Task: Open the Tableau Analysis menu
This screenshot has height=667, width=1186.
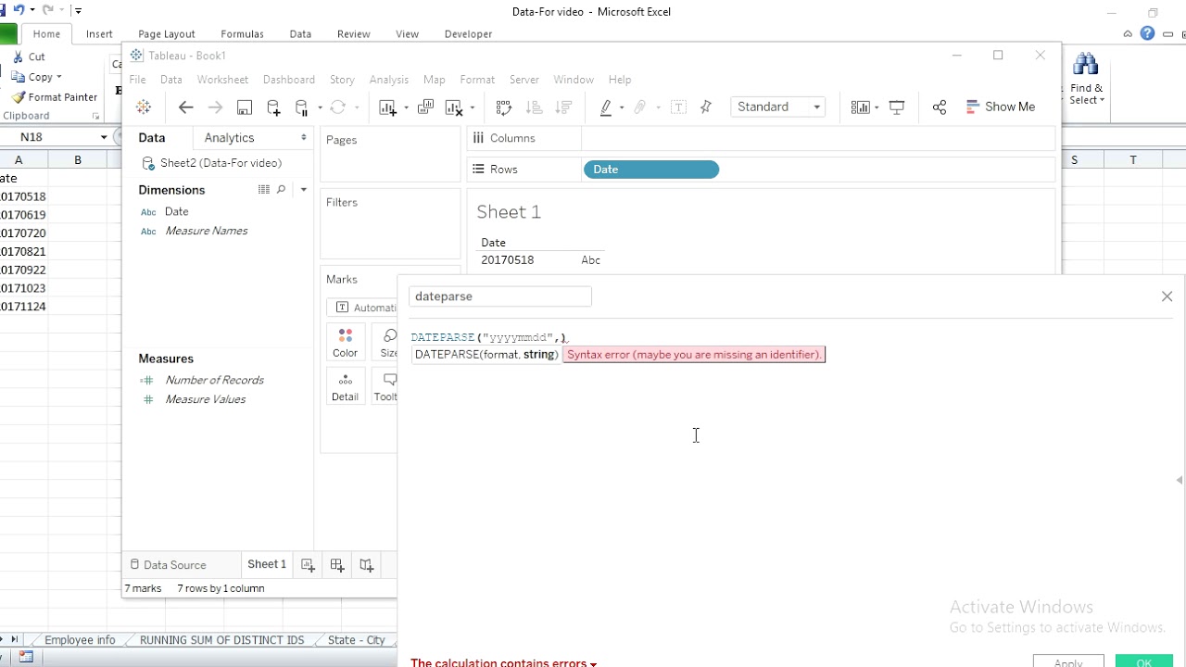Action: point(389,80)
